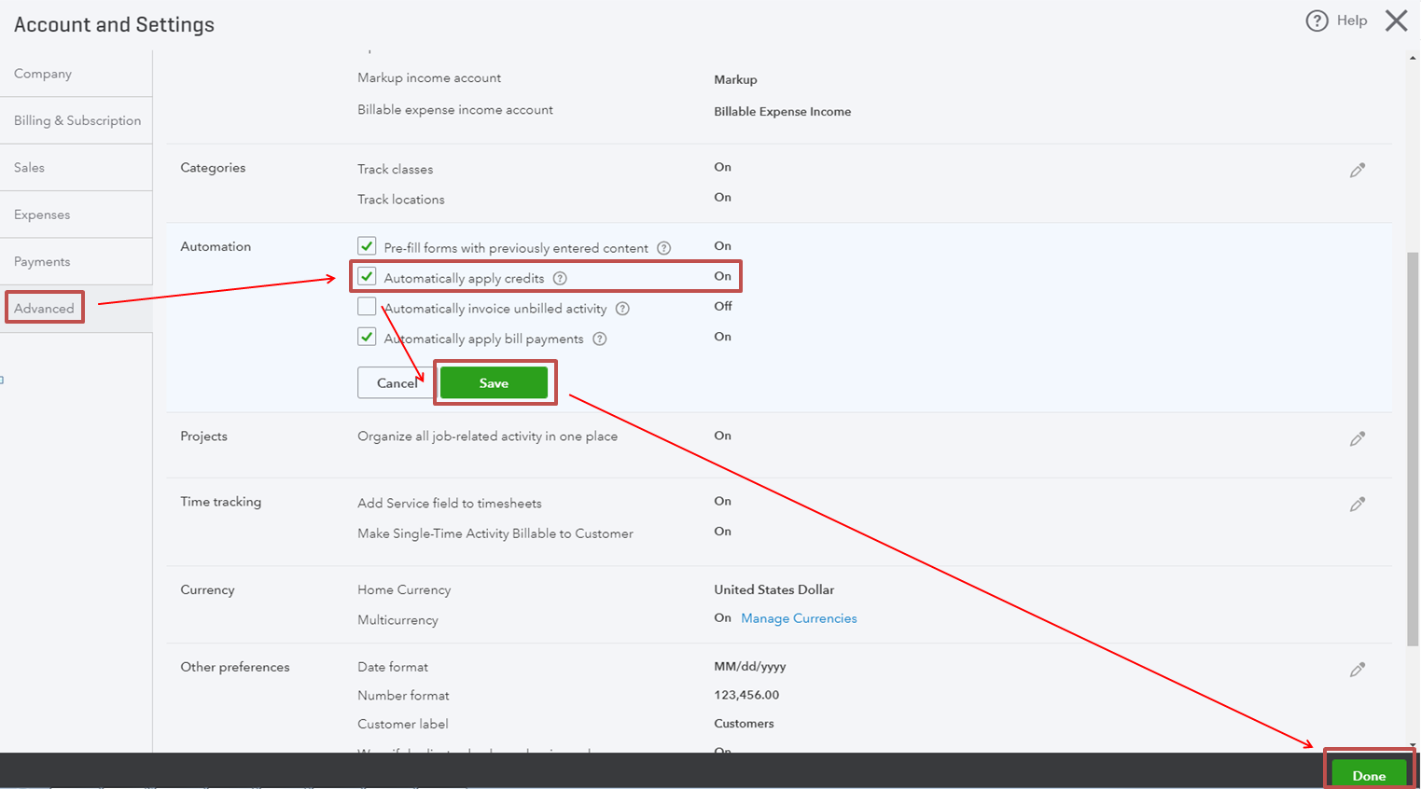Open the Help question mark icon
Image resolution: width=1421 pixels, height=789 pixels.
point(1317,21)
